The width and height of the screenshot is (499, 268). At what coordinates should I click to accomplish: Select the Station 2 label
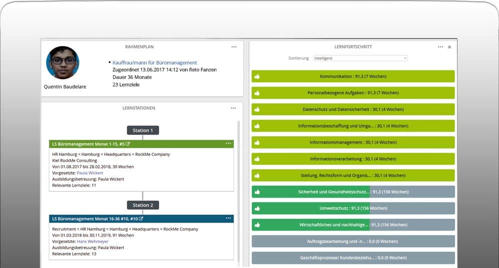coord(143,205)
